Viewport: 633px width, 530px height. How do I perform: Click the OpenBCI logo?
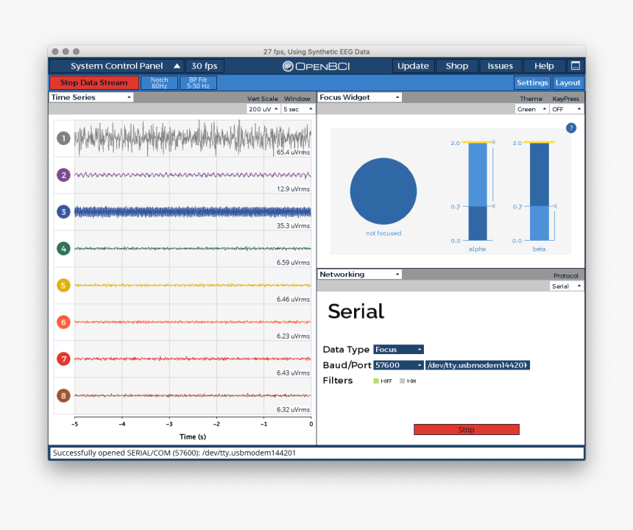tap(316, 66)
